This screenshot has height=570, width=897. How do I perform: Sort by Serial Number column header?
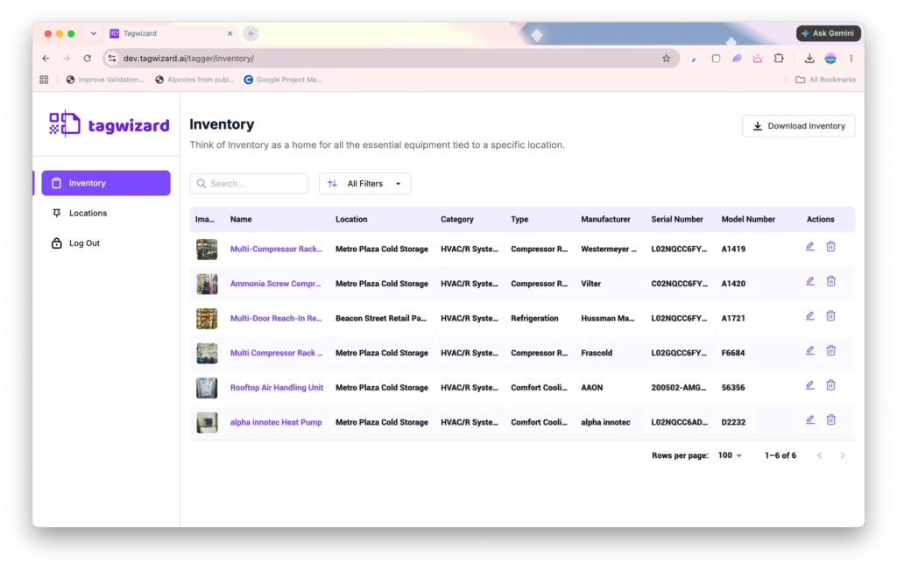tap(677, 219)
